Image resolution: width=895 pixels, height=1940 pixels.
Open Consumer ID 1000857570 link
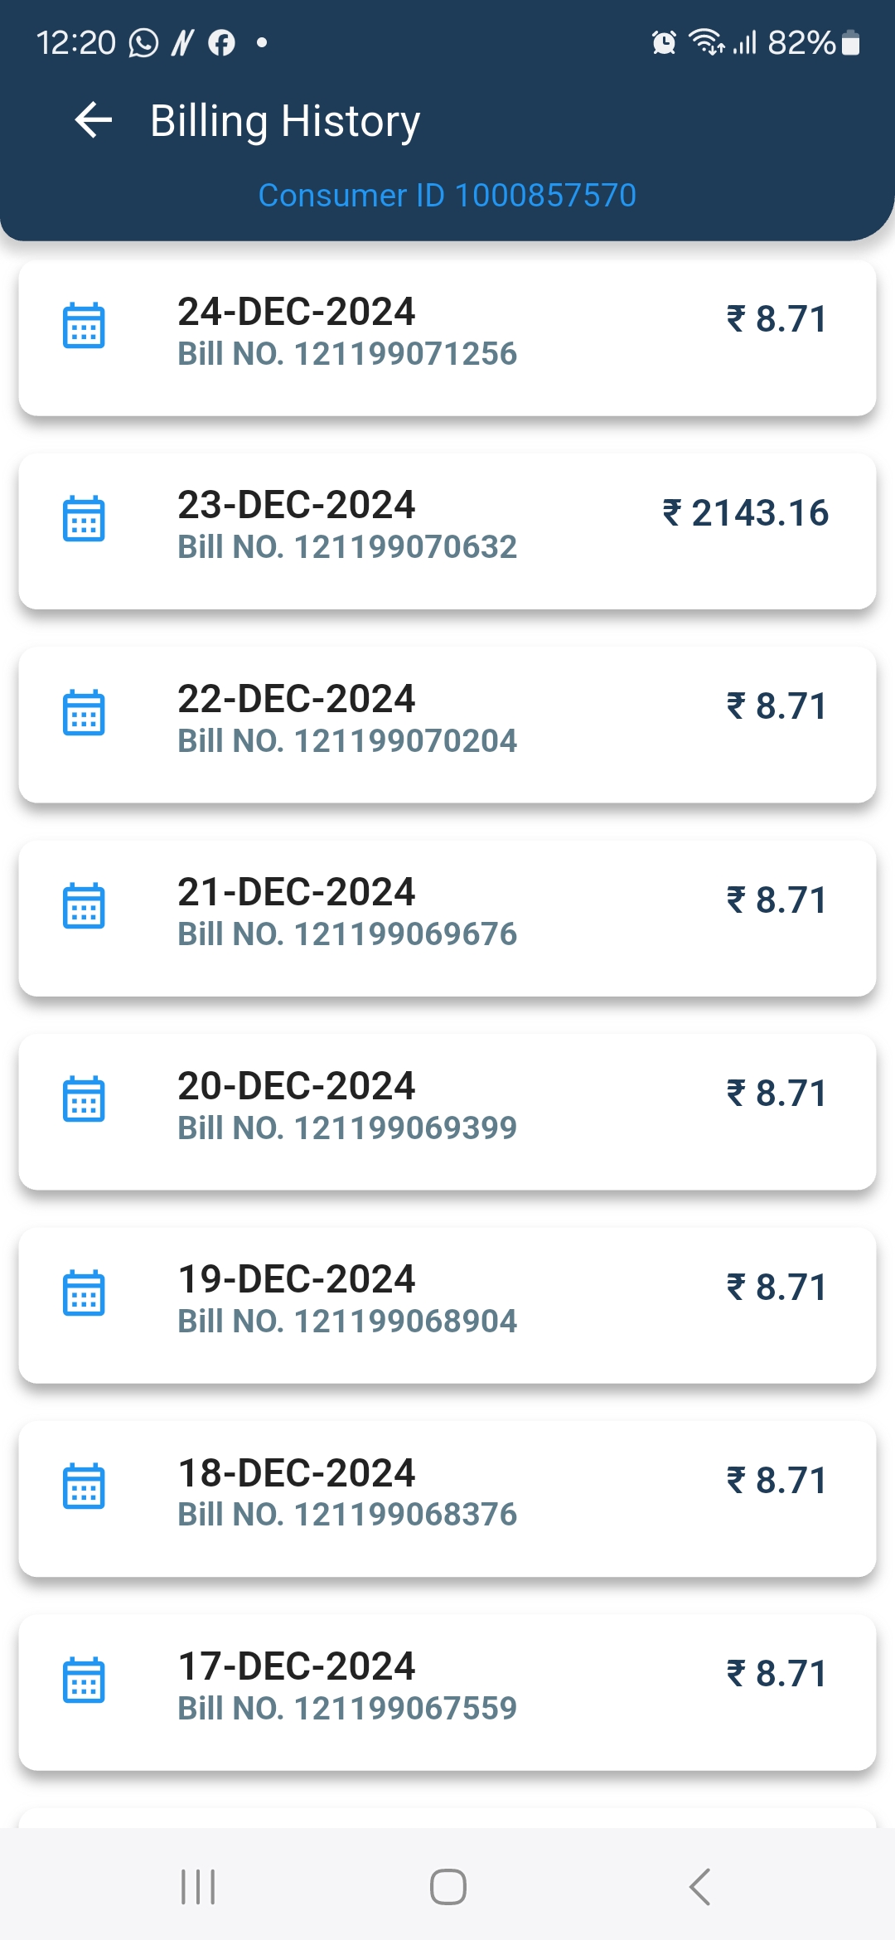click(x=447, y=196)
